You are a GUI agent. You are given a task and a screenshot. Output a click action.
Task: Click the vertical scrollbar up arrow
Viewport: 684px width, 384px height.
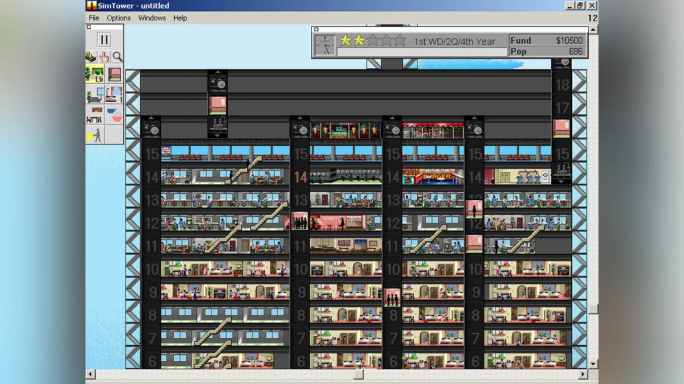tap(593, 28)
